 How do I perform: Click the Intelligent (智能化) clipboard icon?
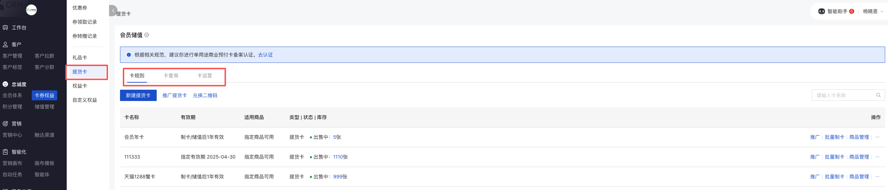(5, 152)
